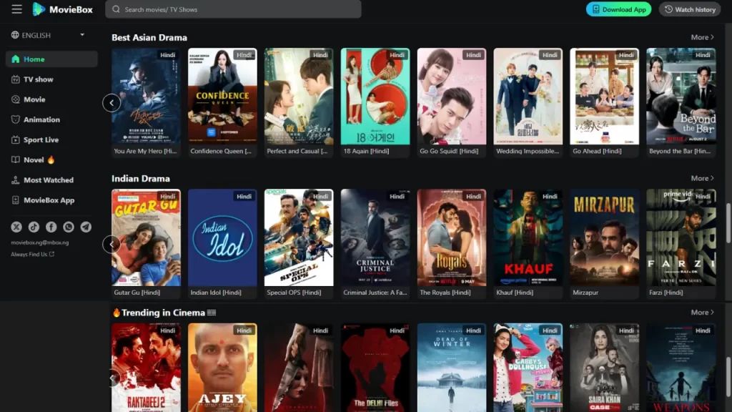
Task: Open the TikTok social icon
Action: pyautogui.click(x=34, y=227)
